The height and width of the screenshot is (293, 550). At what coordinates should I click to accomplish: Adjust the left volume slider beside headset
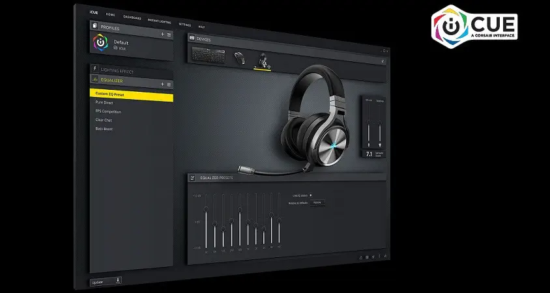369,122
